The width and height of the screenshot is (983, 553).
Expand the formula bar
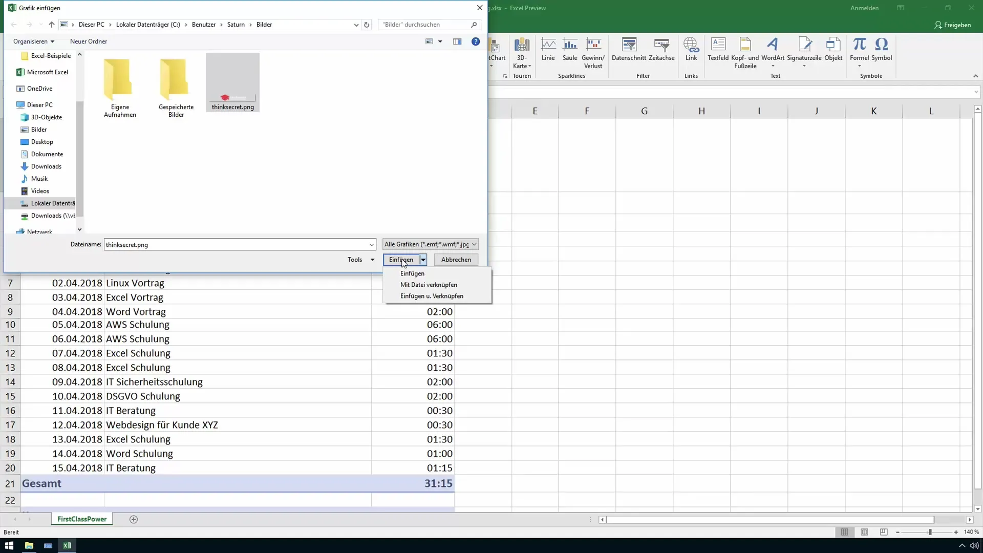[x=976, y=92]
